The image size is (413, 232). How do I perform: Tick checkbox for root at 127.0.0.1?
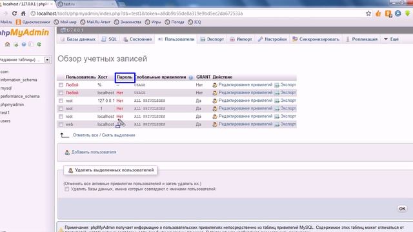pos(61,101)
